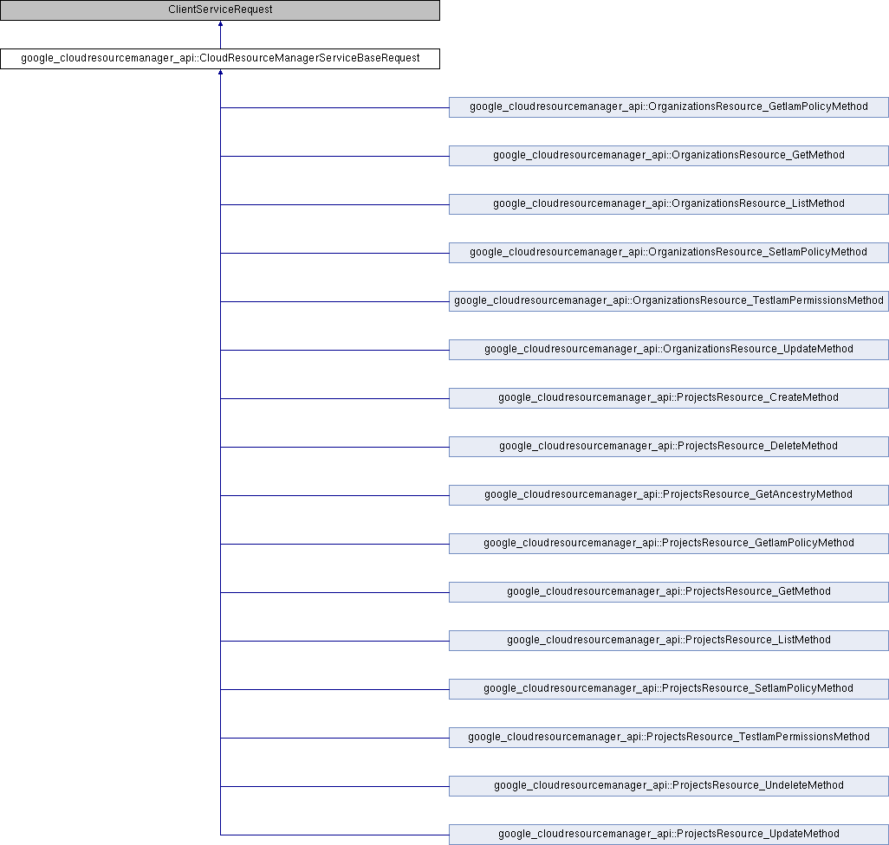This screenshot has width=889, height=845.
Task: Open ProjectsResource_ListMethod node
Action: 668,641
